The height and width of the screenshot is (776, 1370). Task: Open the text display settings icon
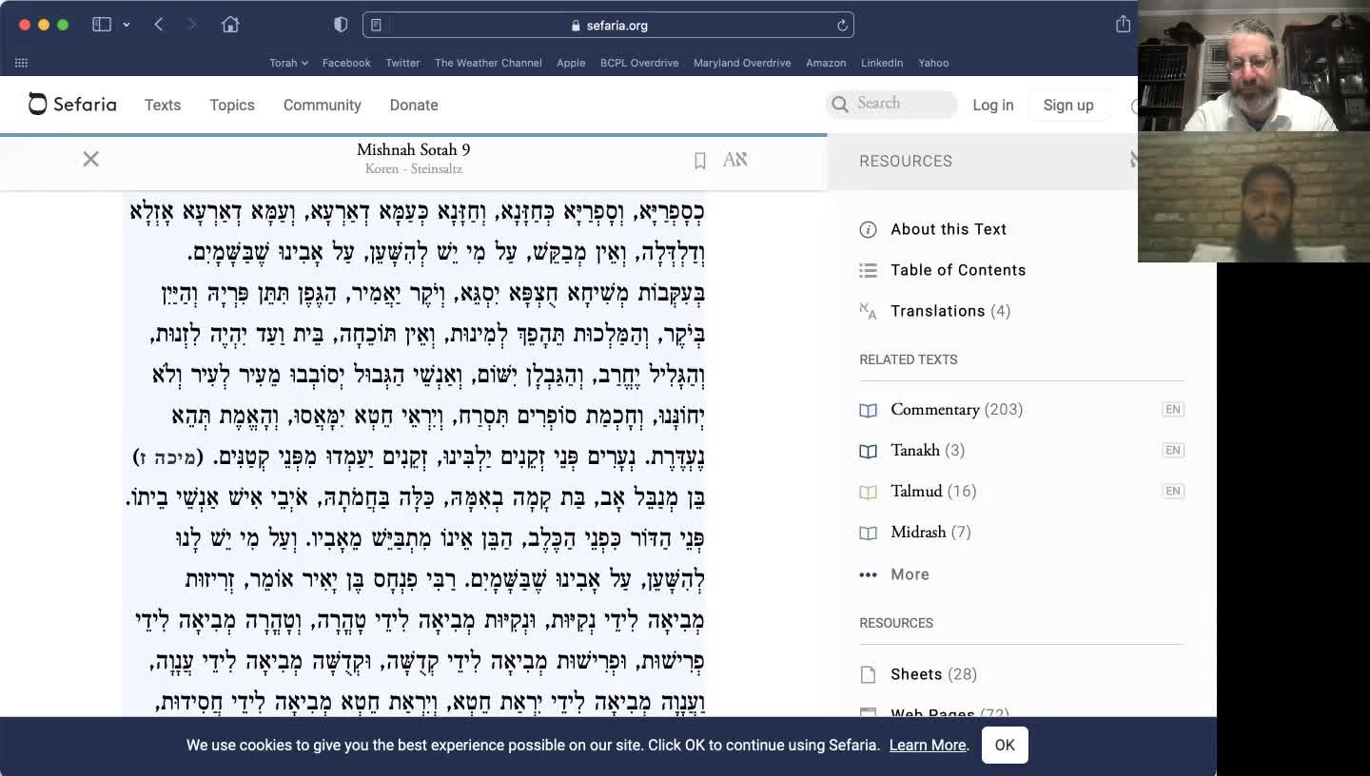[735, 160]
